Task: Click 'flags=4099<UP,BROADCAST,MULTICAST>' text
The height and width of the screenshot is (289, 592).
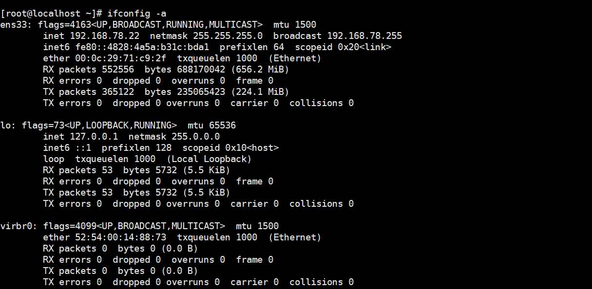Action: (134, 226)
